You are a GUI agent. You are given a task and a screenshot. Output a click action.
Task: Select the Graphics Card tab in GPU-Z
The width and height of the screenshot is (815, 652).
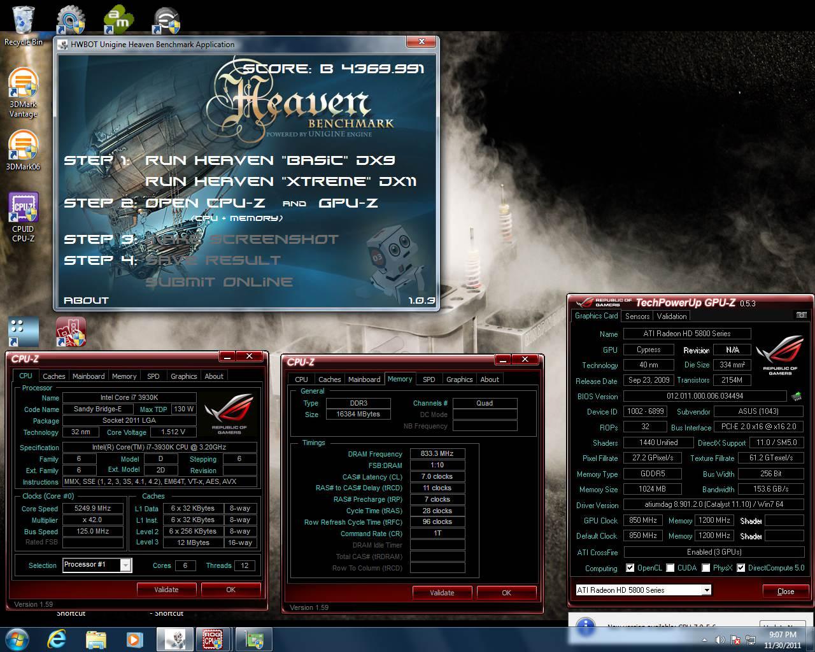(597, 316)
